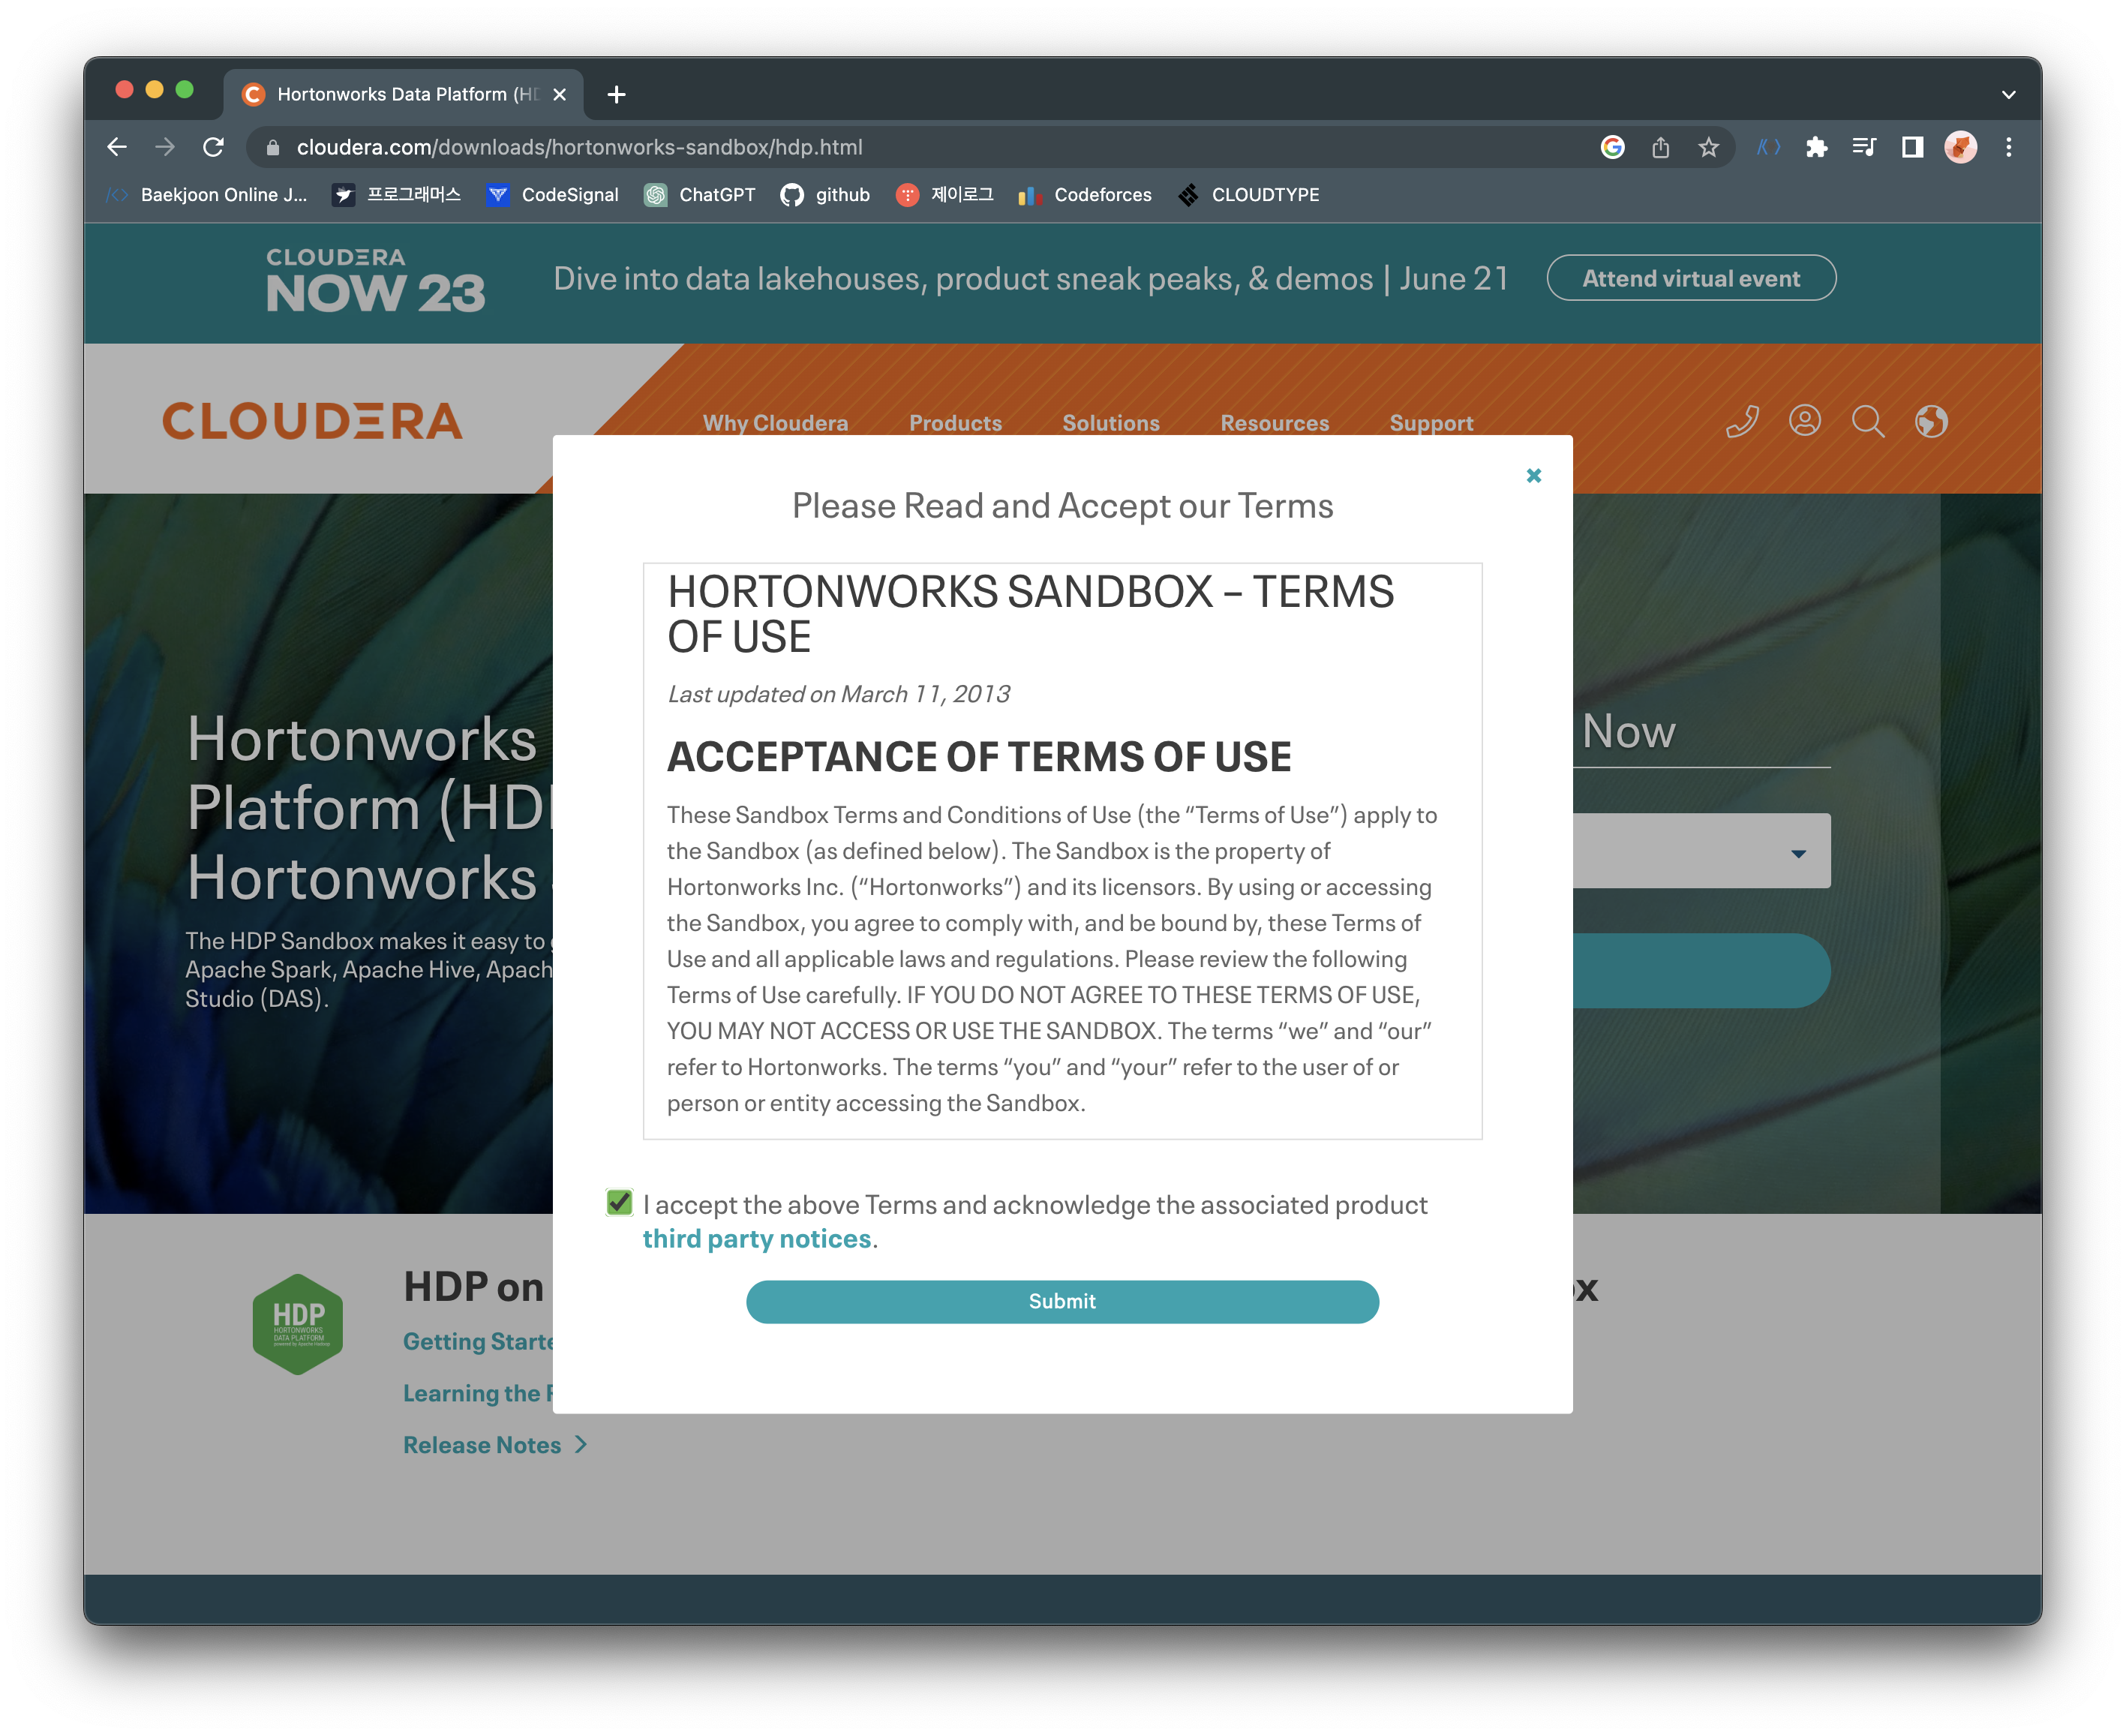Open a new browser tab
This screenshot has width=2126, height=1736.
[616, 94]
